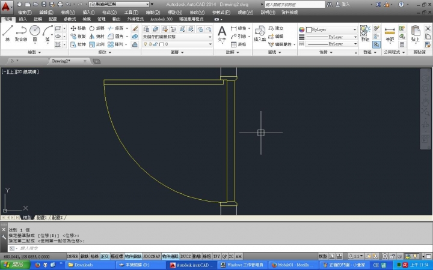Switch to the Autodesk 360 ribbon tab
Image resolution: width=433 pixels, height=270 pixels.
click(x=161, y=19)
